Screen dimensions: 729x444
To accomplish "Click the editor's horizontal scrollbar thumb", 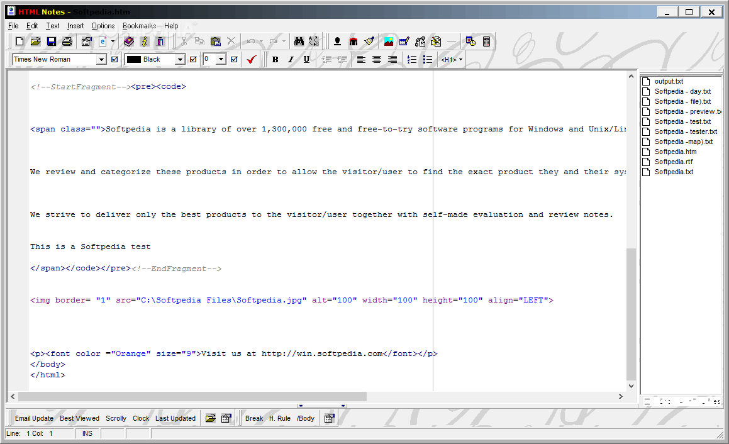I will 192,397.
